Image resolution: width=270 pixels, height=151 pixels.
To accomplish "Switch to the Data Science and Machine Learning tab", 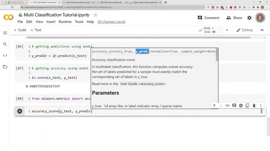I will coord(78,3).
